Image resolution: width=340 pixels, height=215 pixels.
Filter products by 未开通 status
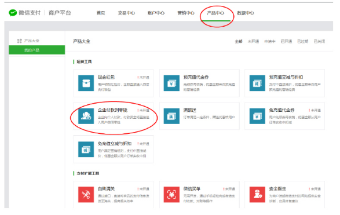[254, 41]
